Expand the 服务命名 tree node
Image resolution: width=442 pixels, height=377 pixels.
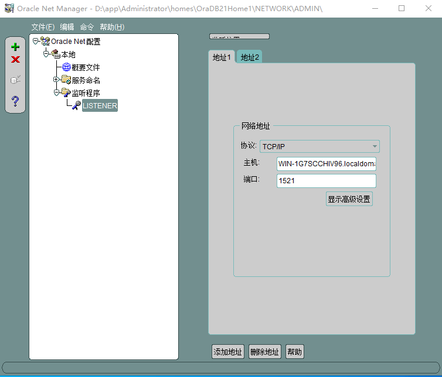pyautogui.click(x=56, y=80)
